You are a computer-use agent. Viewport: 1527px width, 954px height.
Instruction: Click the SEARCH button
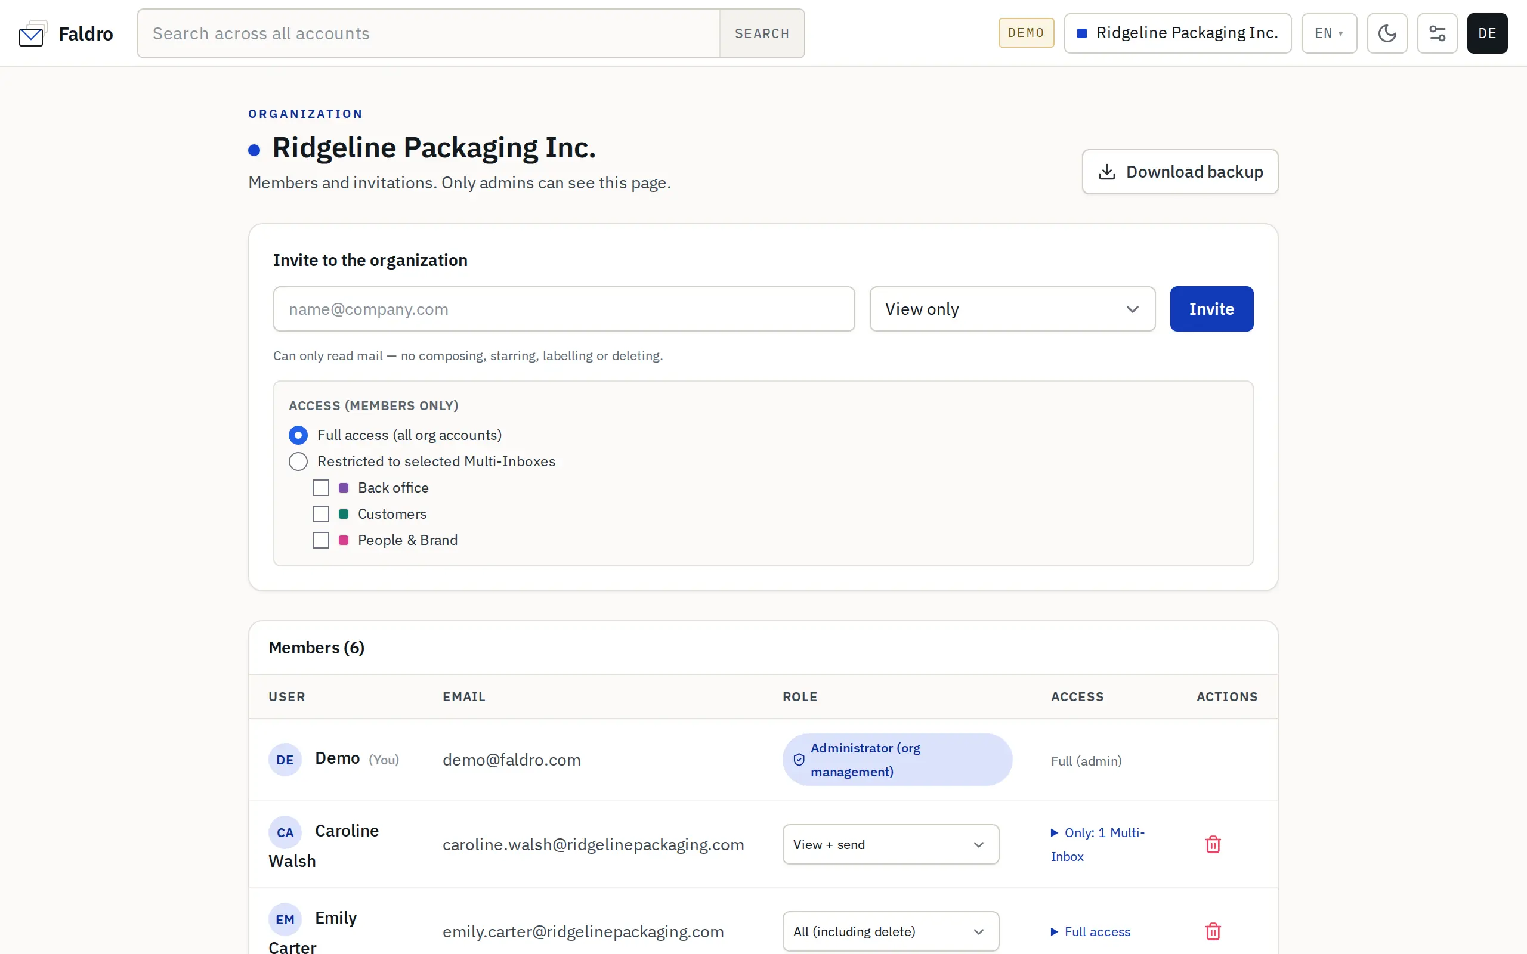point(762,33)
